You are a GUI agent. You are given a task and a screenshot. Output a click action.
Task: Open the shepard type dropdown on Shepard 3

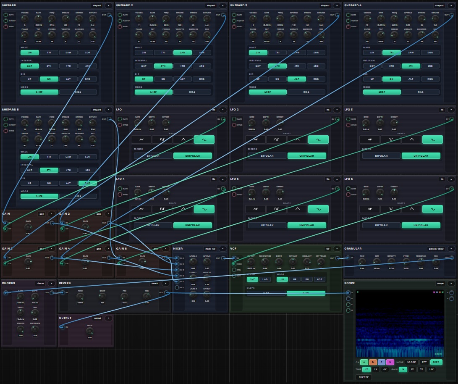point(325,5)
